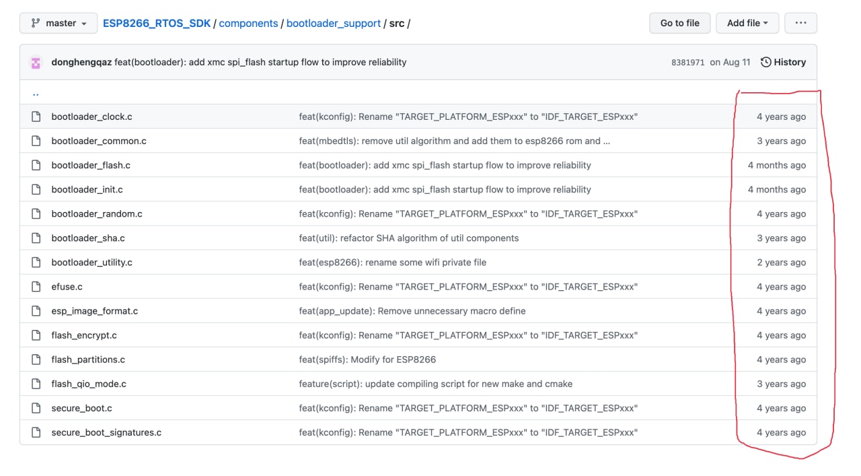The image size is (861, 476).
Task: View commit History
Action: click(x=783, y=62)
